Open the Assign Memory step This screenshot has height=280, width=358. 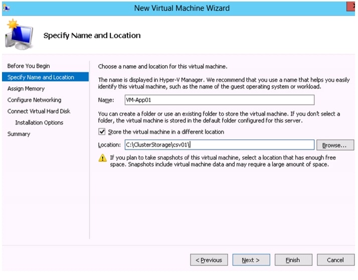pyautogui.click(x=26, y=89)
